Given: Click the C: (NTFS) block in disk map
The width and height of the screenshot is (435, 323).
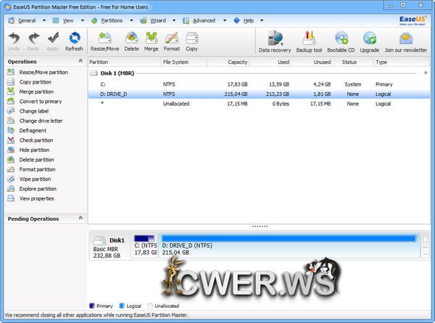Looking at the screenshot, I should (144, 245).
